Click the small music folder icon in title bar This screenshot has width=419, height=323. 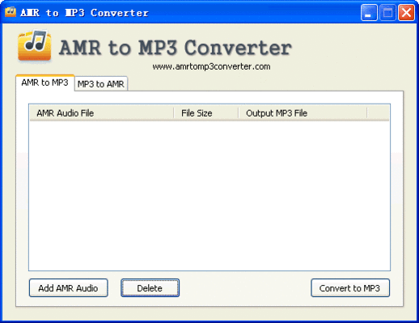pos(11,12)
